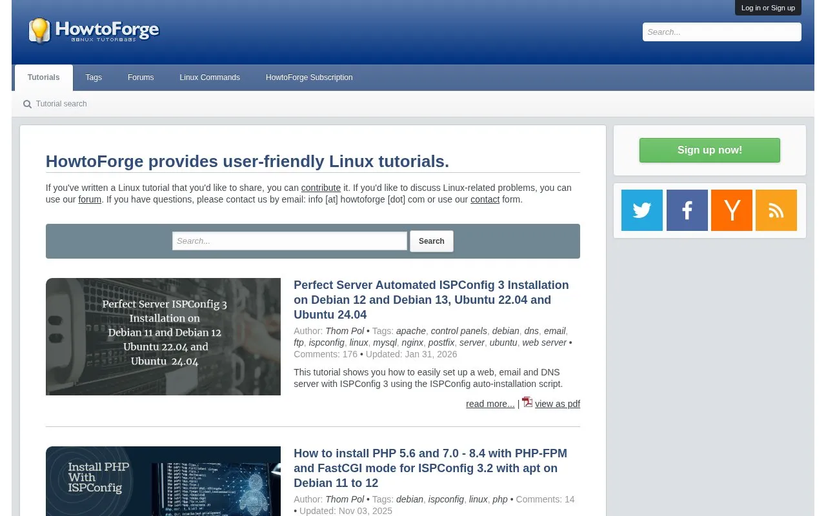Viewport: 826px width, 516px height.
Task: Focus the header search field
Action: [x=722, y=32]
